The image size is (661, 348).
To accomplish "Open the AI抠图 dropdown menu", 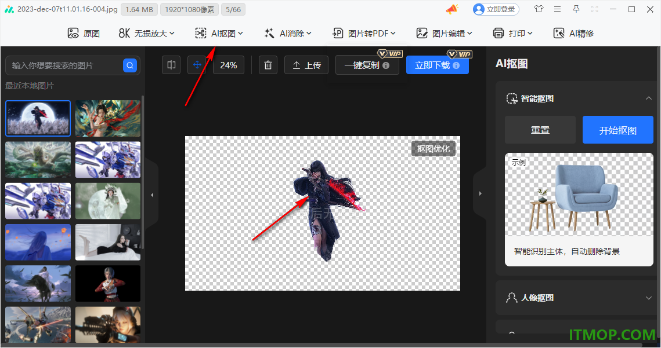I will 219,33.
